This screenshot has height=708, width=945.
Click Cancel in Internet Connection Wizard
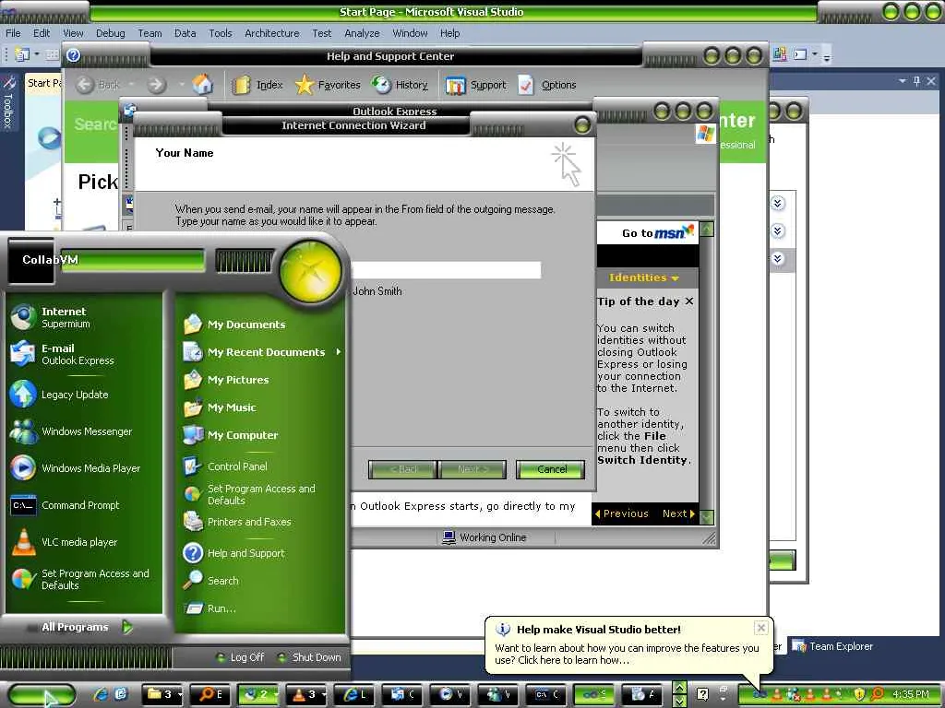[x=551, y=469]
